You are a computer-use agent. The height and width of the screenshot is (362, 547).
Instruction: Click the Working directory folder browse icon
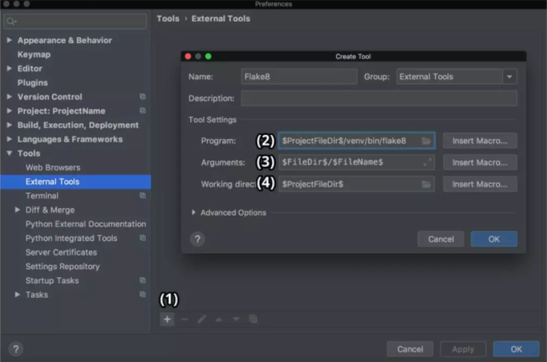pos(426,184)
